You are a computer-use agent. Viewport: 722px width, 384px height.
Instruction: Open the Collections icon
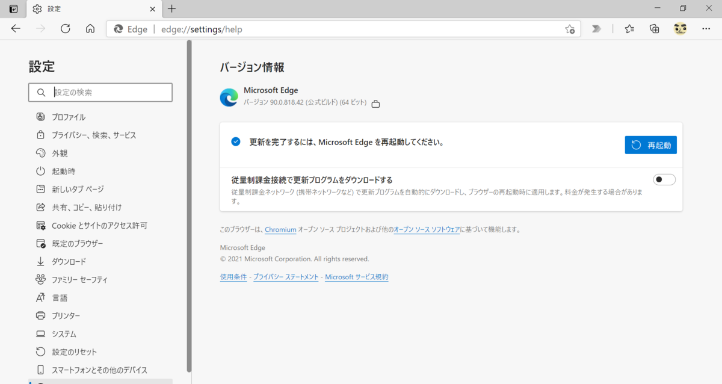[655, 29]
